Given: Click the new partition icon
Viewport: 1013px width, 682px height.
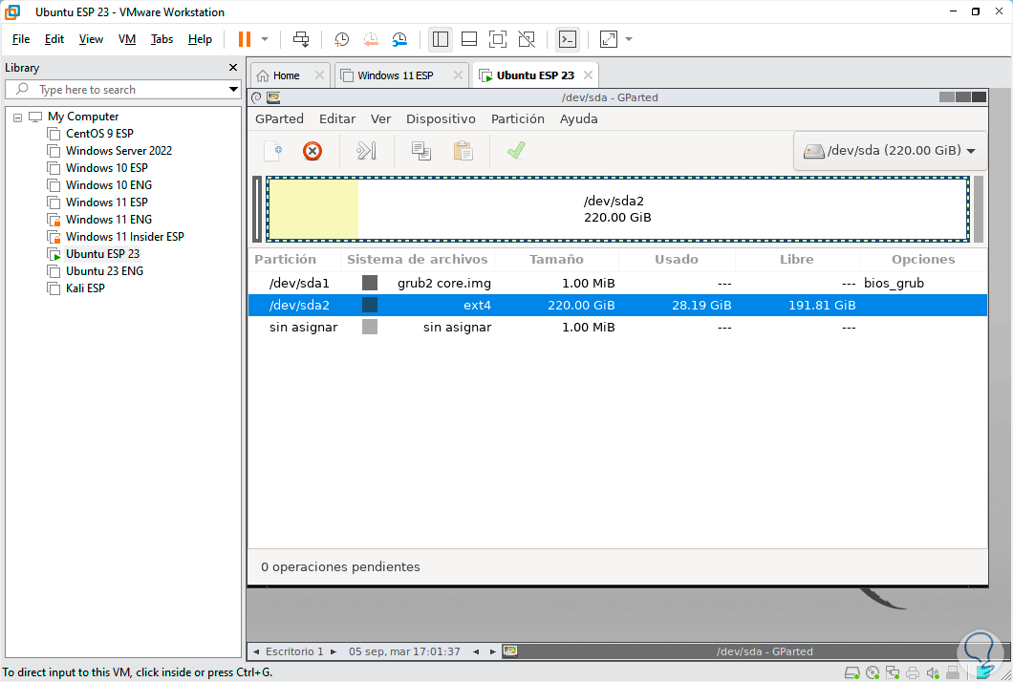Looking at the screenshot, I should [x=273, y=151].
